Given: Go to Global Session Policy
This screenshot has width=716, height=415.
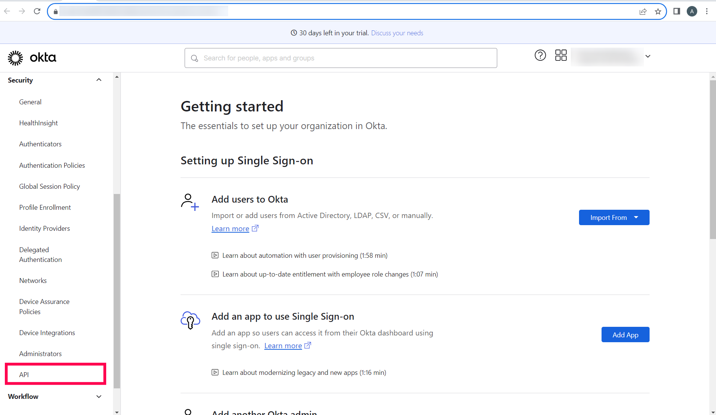Looking at the screenshot, I should [50, 186].
